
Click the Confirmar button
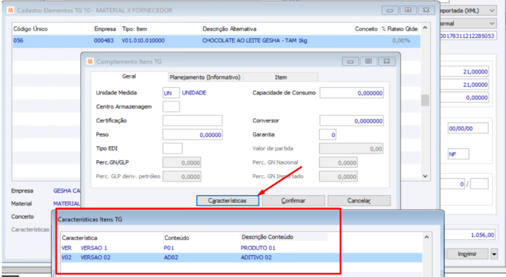[293, 201]
